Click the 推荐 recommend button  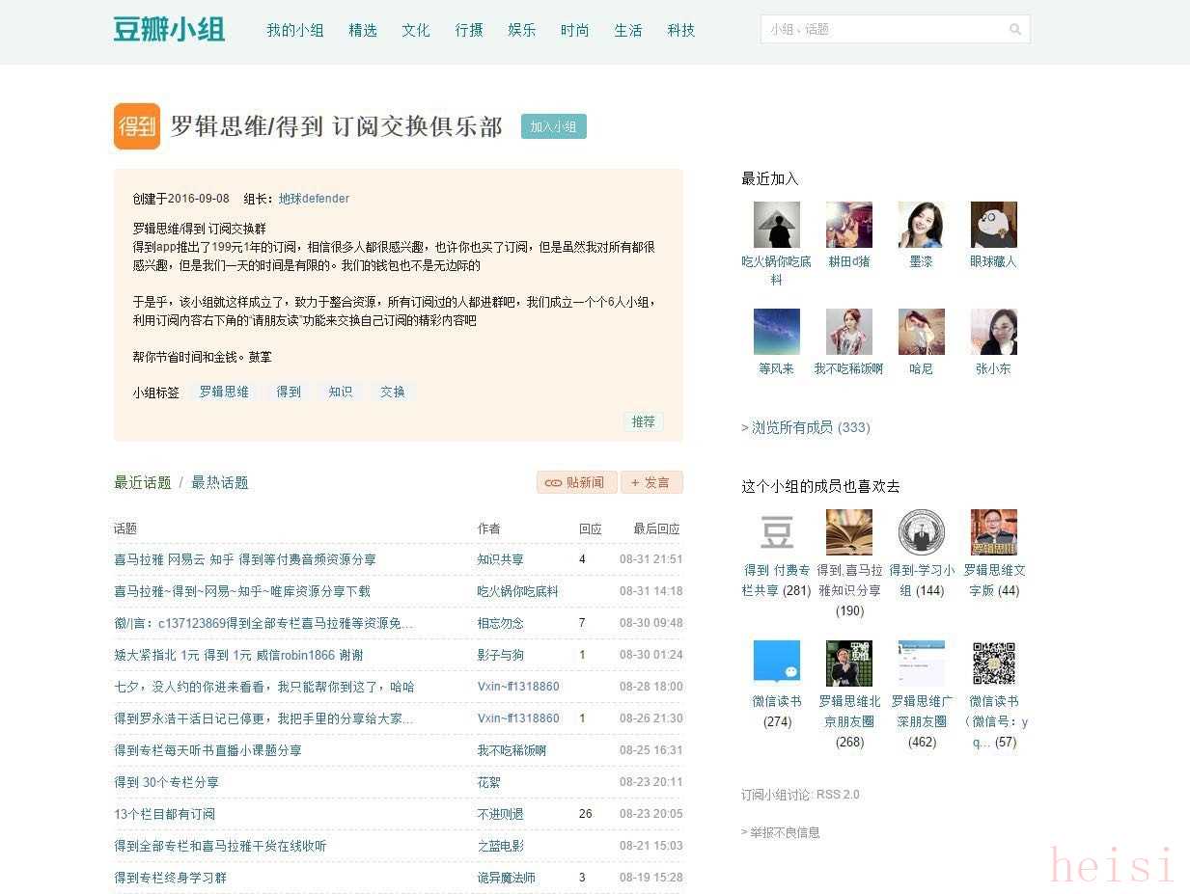643,421
